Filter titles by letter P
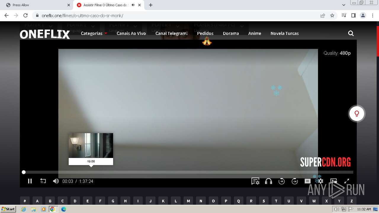379x213 pixels. click(x=226, y=201)
